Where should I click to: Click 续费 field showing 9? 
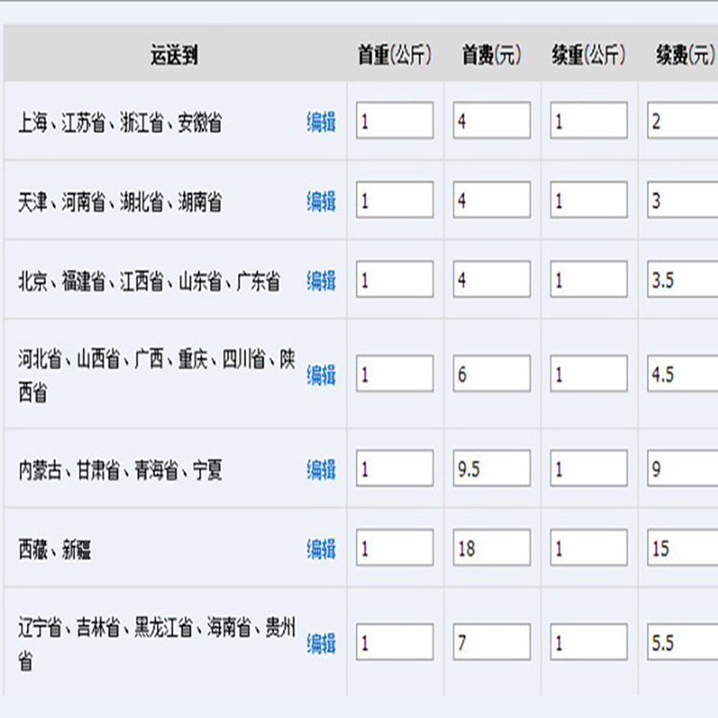click(684, 468)
